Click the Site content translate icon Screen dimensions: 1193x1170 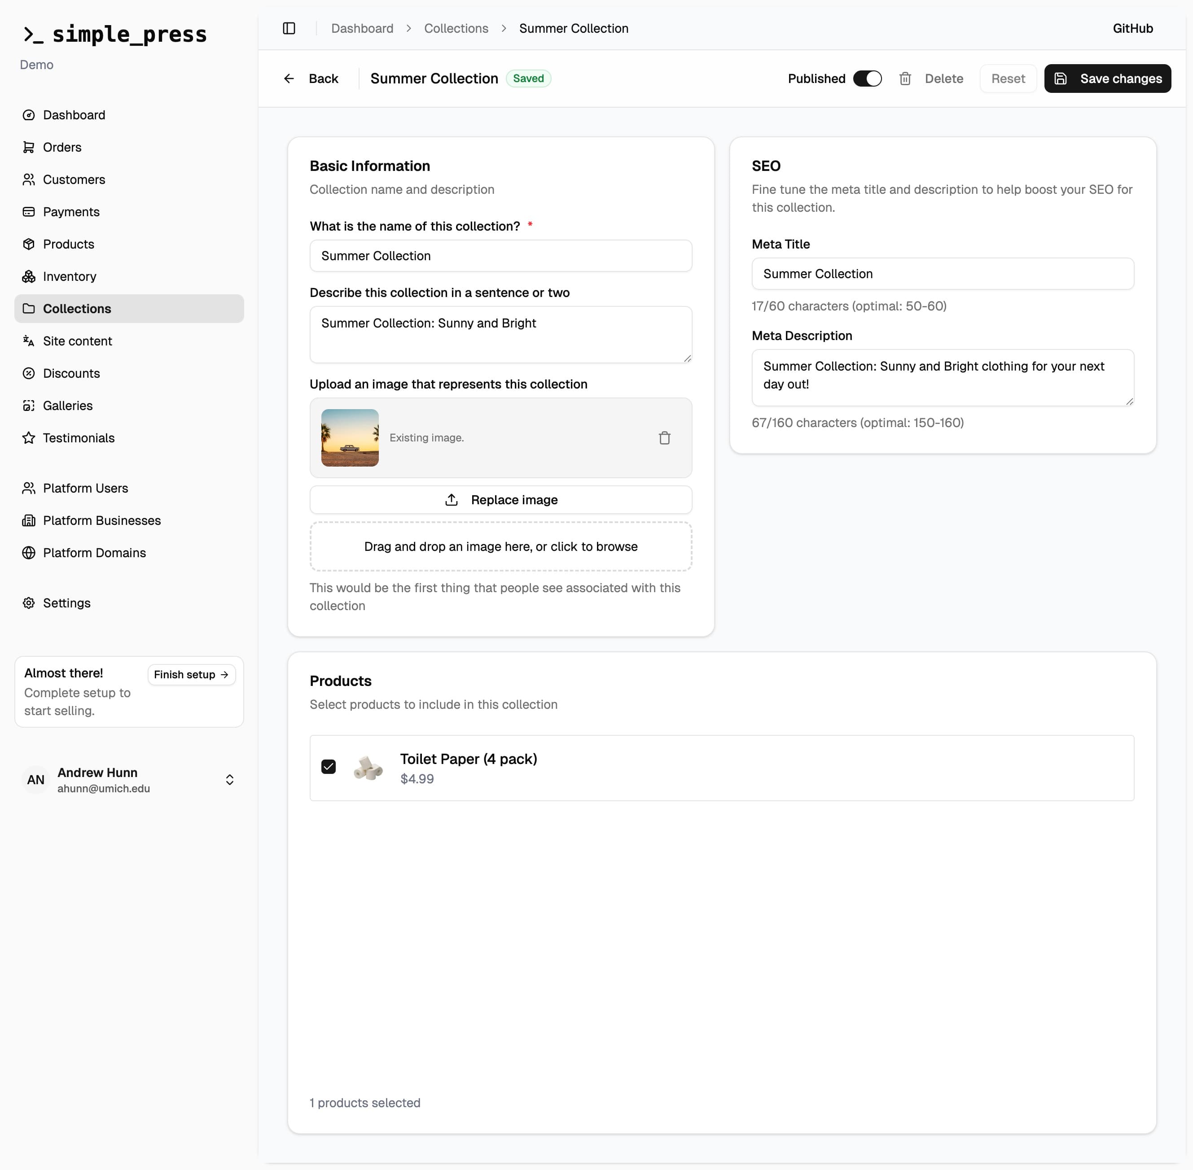tap(29, 341)
